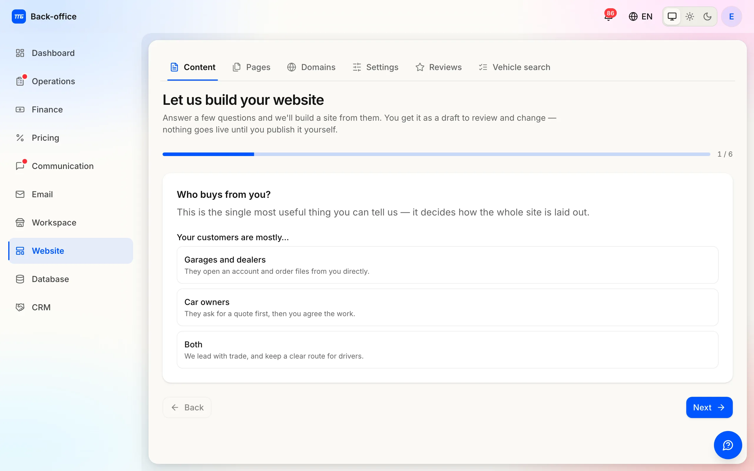Switch to the Reviews tab
The image size is (754, 471).
438,67
